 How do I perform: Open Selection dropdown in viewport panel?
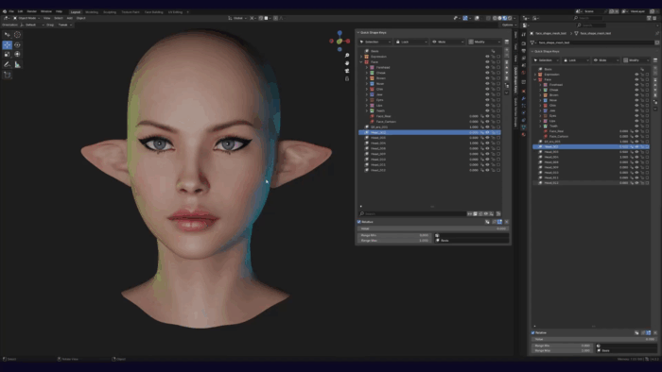pyautogui.click(x=375, y=42)
